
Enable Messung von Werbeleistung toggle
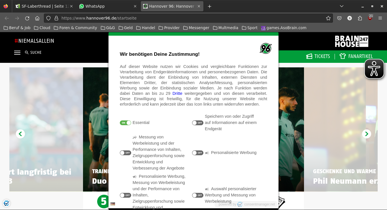(x=126, y=153)
